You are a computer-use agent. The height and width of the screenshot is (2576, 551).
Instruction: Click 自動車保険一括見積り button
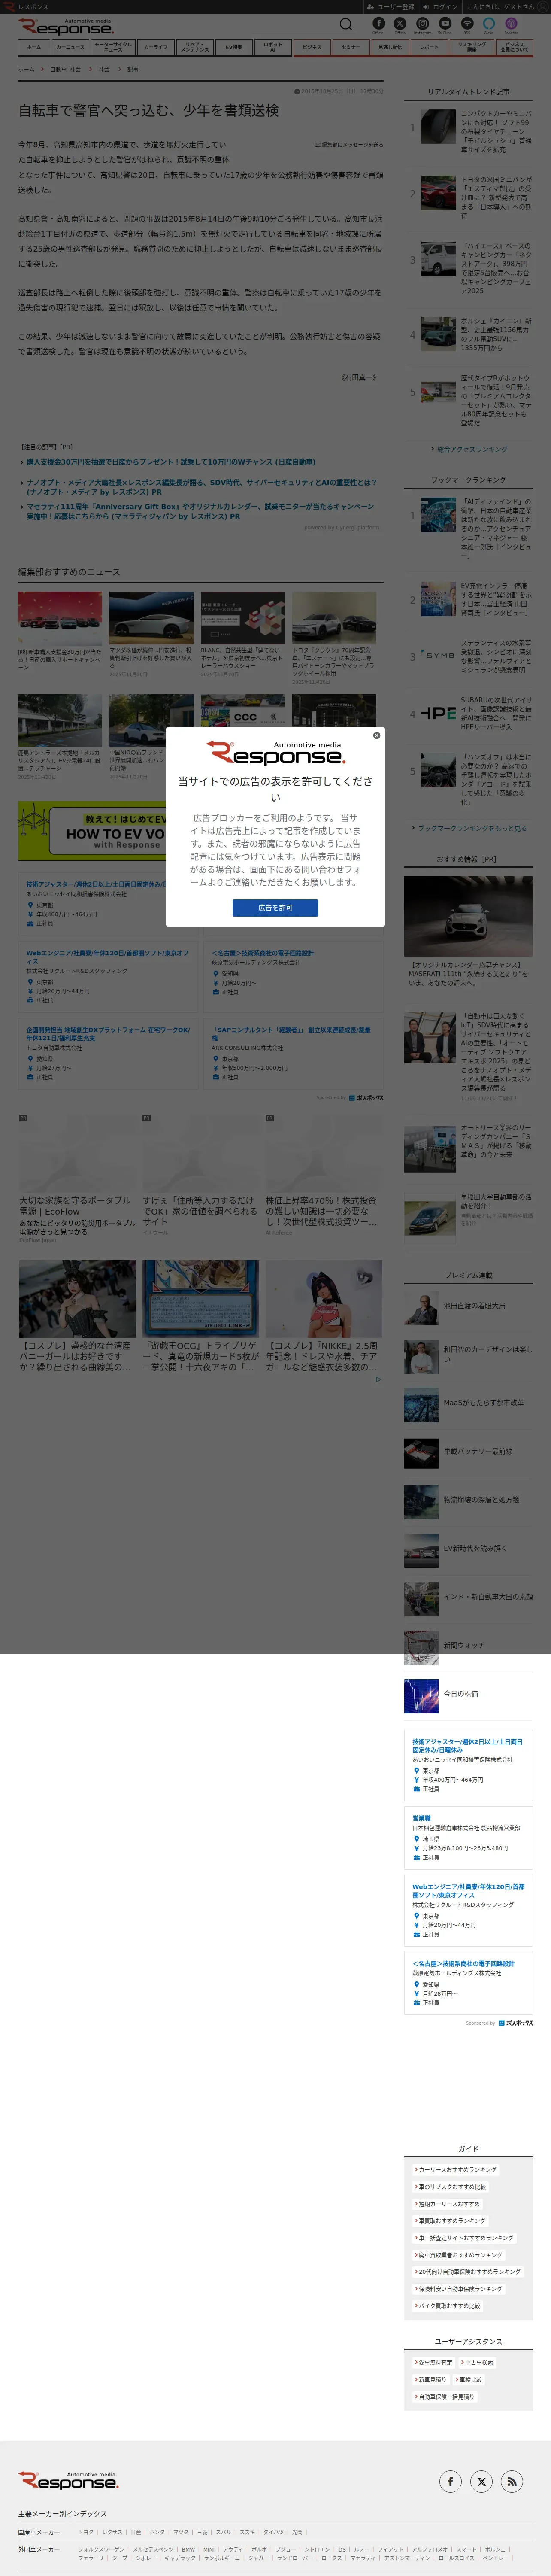444,2396
